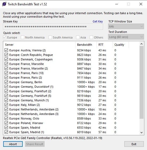Toggle the South America quick select checkbox
This screenshot has height=150, width=147.
point(50,37)
